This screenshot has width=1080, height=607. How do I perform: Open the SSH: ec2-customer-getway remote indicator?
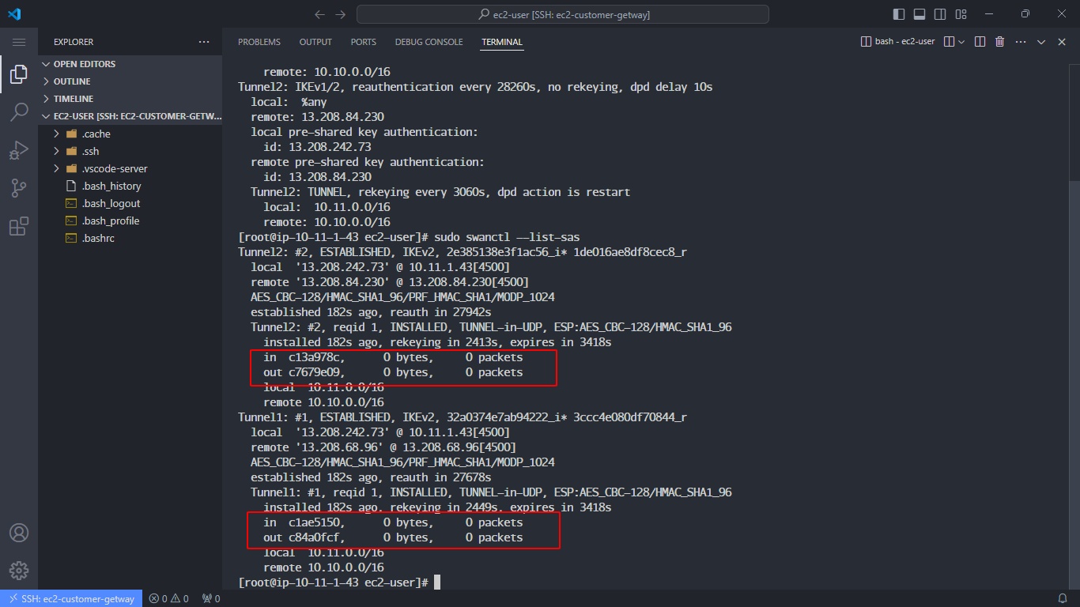71,598
